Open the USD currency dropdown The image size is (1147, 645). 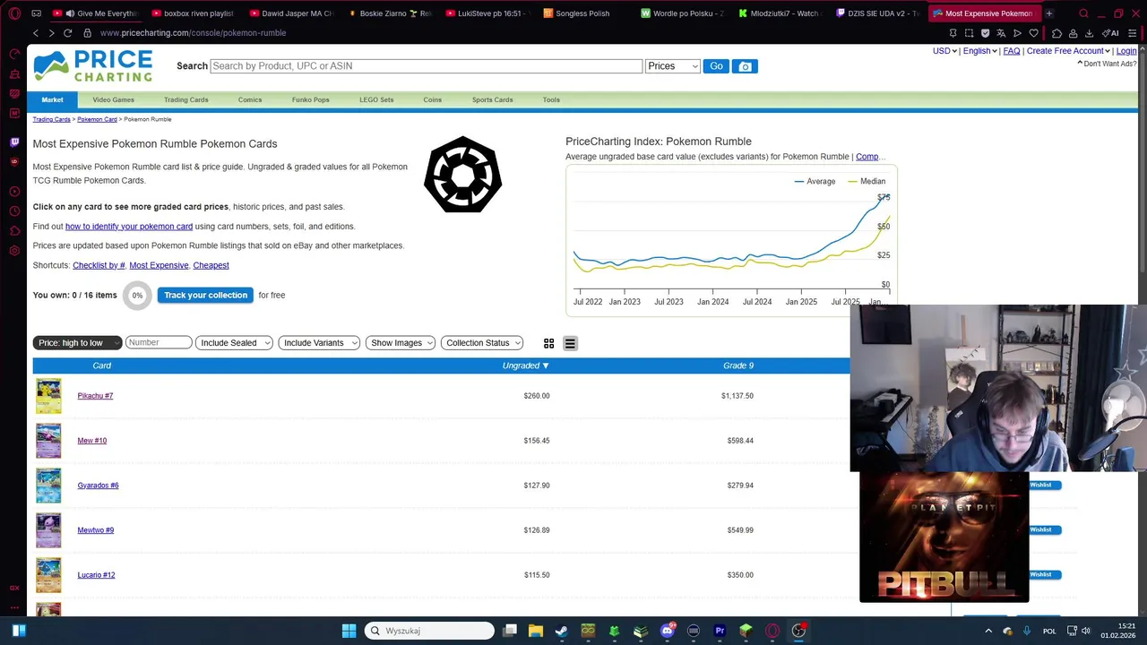click(944, 51)
